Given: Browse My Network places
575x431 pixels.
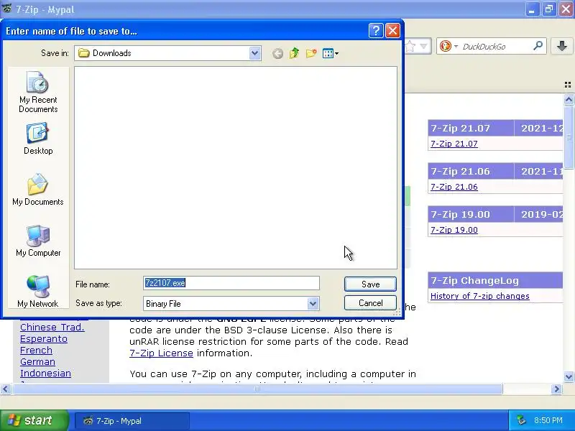Looking at the screenshot, I should (x=38, y=292).
